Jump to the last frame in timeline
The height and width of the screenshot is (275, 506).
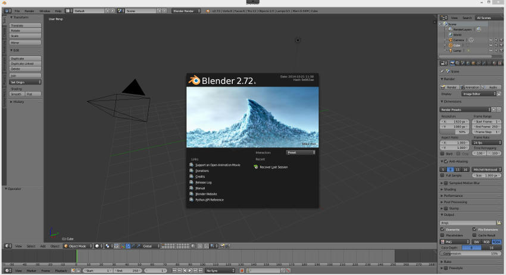(201, 270)
